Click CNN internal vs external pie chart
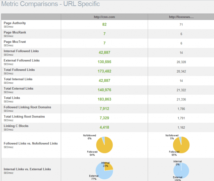The height and width of the screenshot is (181, 214). [104, 171]
